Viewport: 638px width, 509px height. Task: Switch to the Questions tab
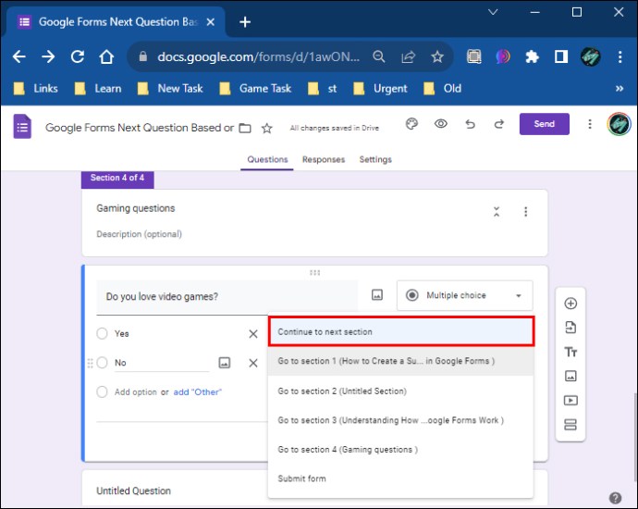click(267, 159)
